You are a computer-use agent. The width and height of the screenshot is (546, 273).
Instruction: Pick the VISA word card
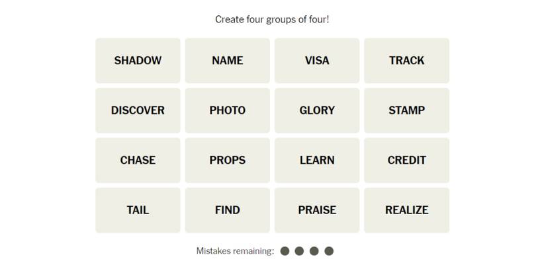coord(317,61)
